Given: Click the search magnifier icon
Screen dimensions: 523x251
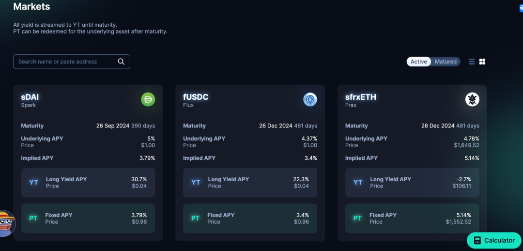Looking at the screenshot, I should [x=121, y=62].
